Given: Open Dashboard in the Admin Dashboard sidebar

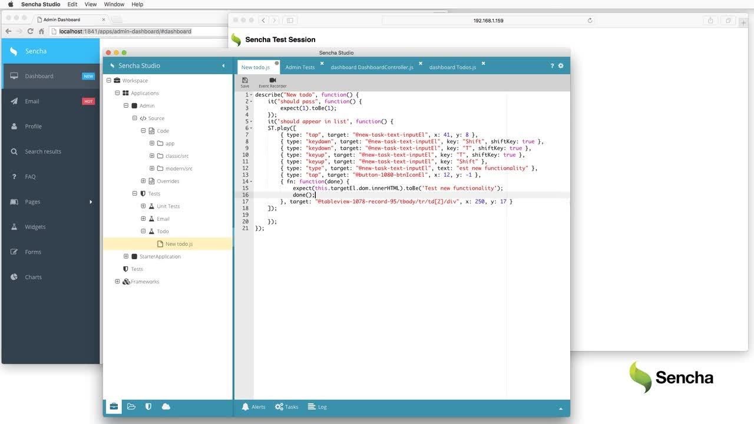Looking at the screenshot, I should tap(51, 76).
